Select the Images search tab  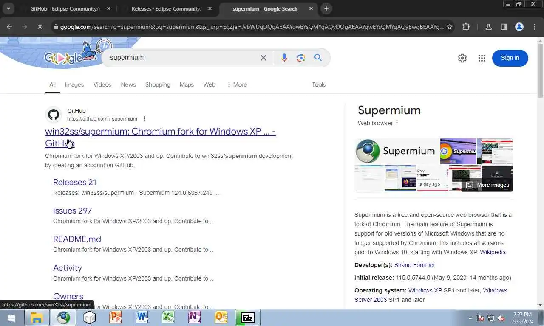(74, 84)
